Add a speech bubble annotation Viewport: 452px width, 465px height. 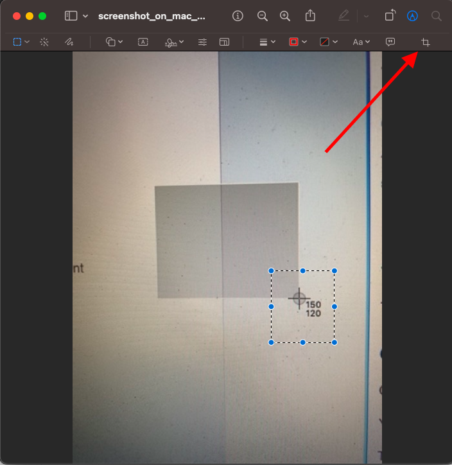tap(390, 42)
